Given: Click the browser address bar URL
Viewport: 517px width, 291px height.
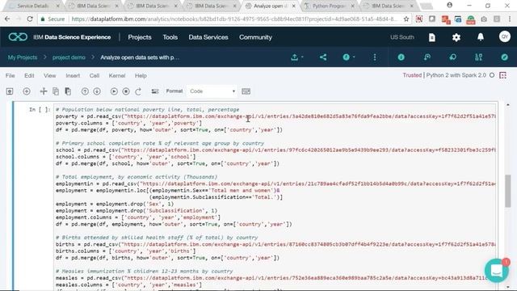Looking at the screenshot, I should click(234, 19).
